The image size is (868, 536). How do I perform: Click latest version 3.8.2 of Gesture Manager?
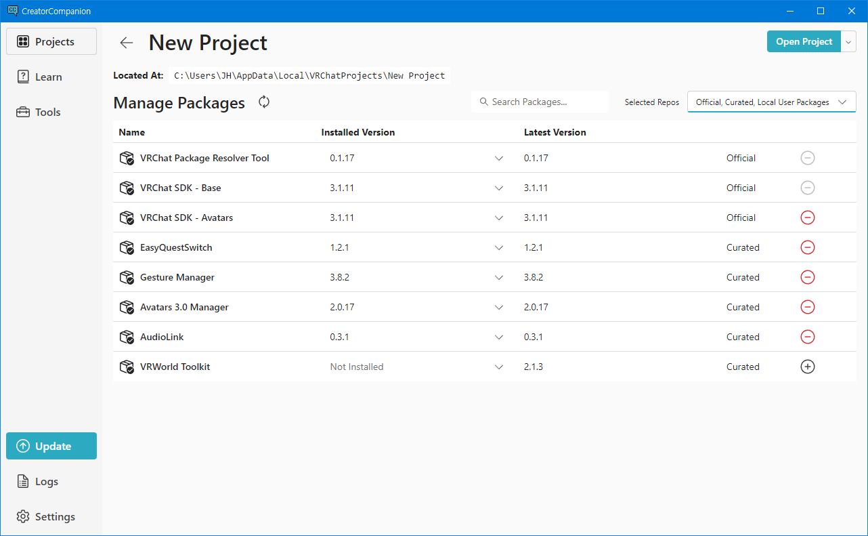coord(534,277)
